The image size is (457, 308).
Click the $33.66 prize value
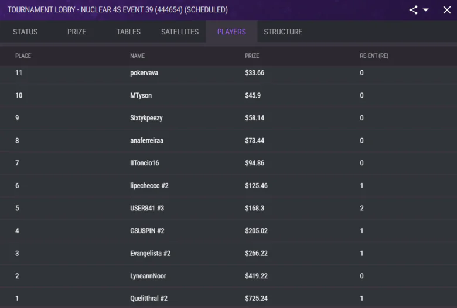(x=254, y=72)
